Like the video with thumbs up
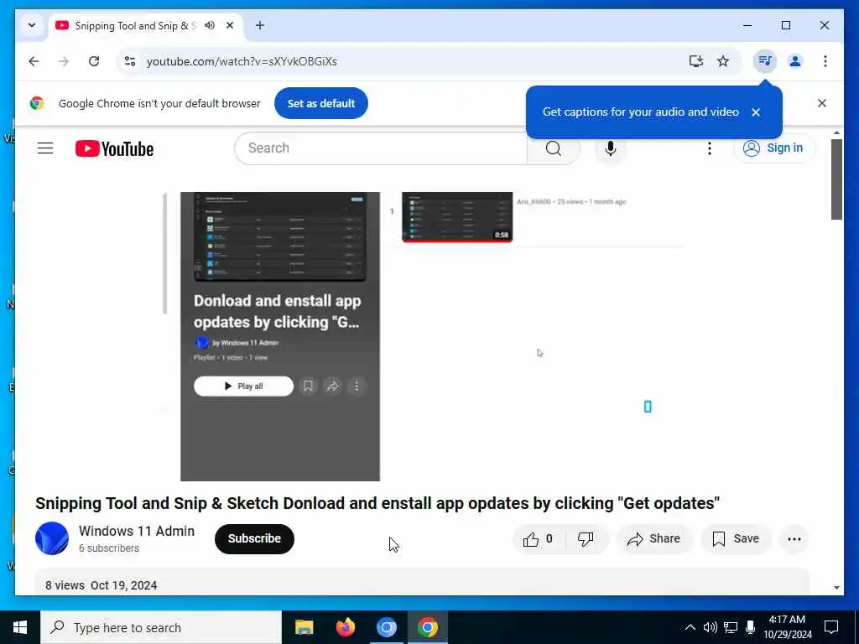The height and width of the screenshot is (644, 859). [x=539, y=539]
